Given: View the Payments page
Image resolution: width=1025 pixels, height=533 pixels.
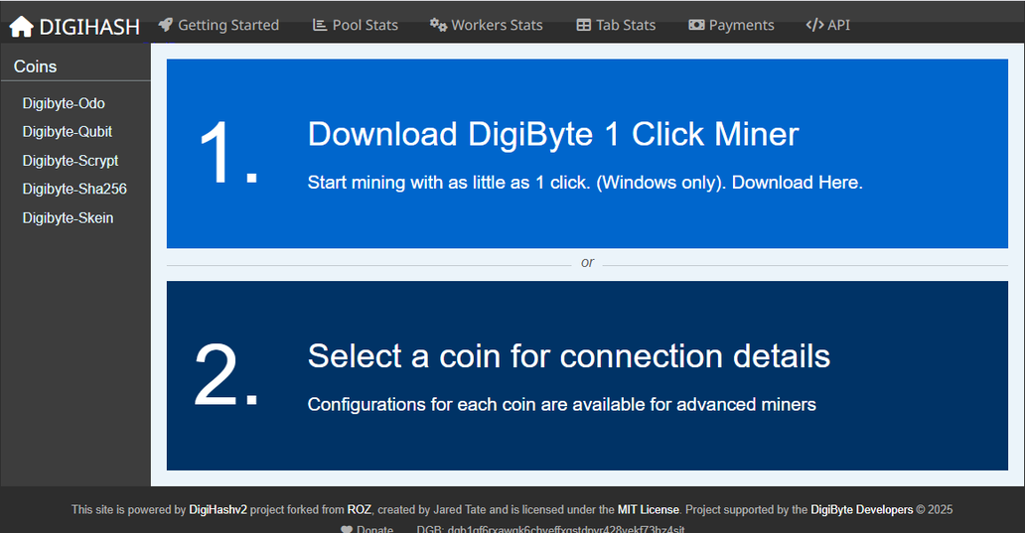Looking at the screenshot, I should 731,25.
